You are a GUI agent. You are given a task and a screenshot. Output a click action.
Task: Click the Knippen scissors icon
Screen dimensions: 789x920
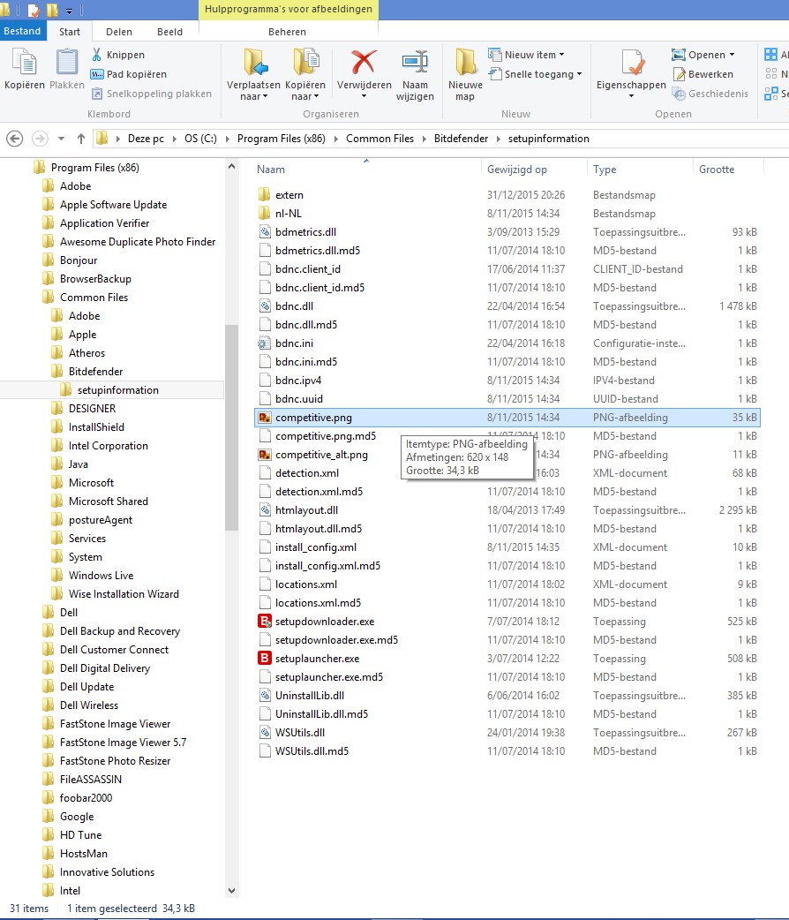point(97,55)
